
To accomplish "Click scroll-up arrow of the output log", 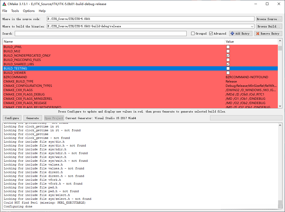I will click(x=280, y=125).
